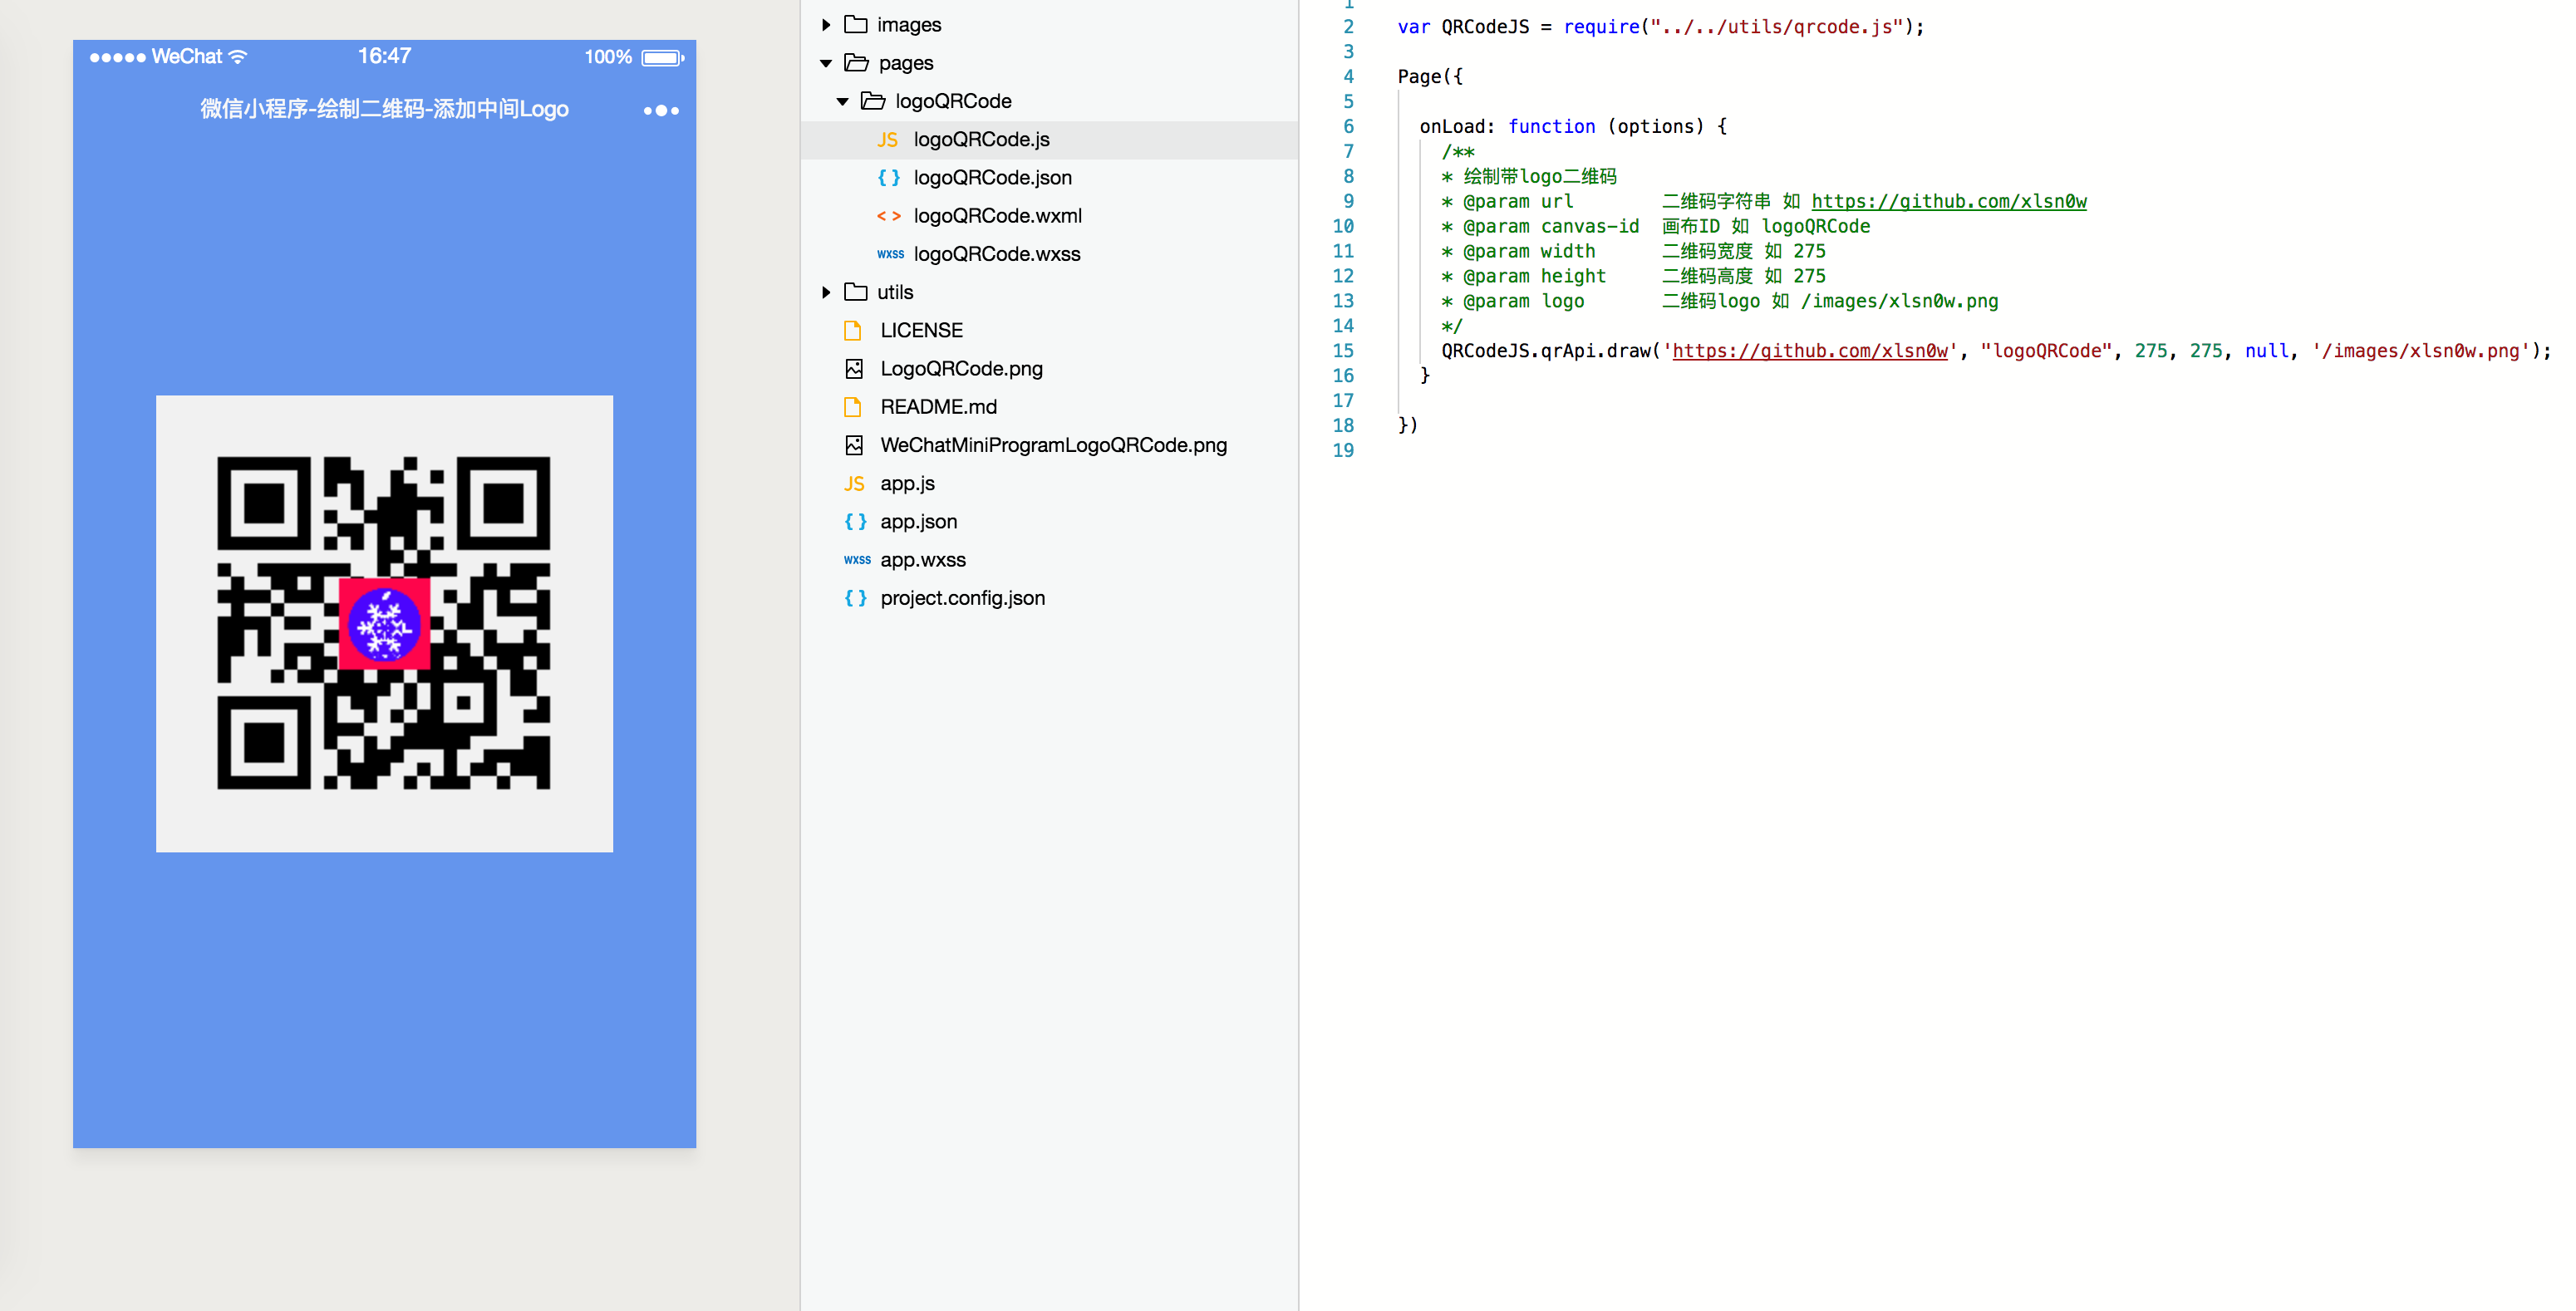Click the images folder icon
The image size is (2576, 1311).
(x=856, y=24)
